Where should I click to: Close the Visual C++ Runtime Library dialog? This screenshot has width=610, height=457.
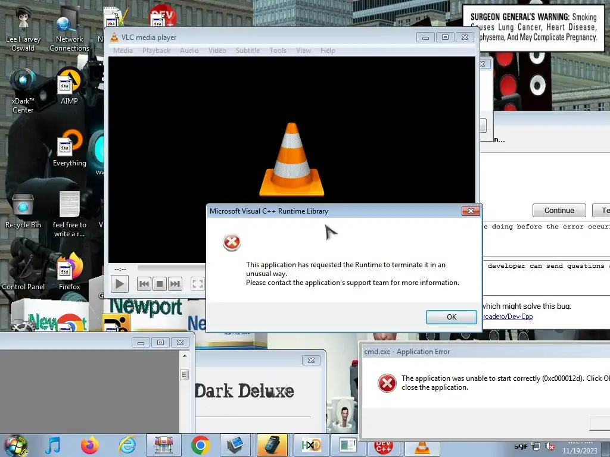pyautogui.click(x=471, y=211)
